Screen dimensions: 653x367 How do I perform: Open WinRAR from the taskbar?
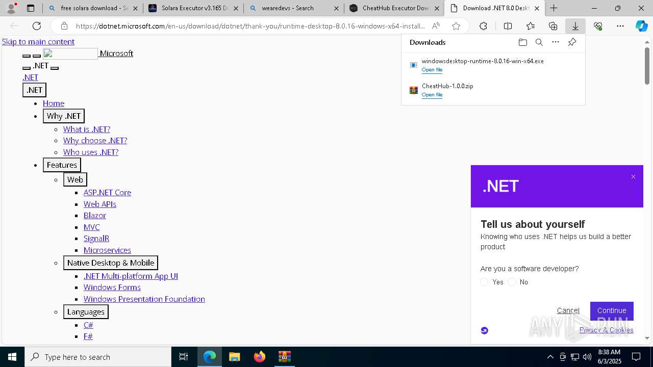pyautogui.click(x=285, y=357)
